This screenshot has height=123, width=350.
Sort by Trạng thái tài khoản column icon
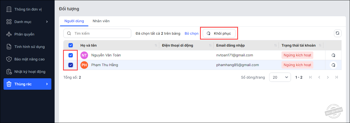click(320, 46)
